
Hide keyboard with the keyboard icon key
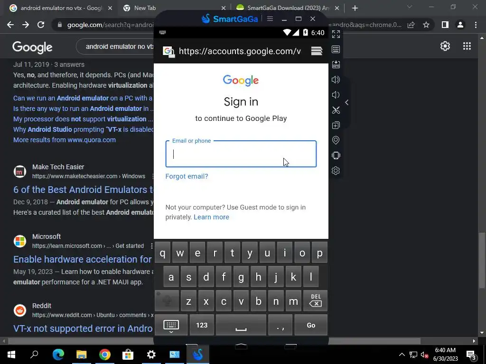tap(171, 325)
